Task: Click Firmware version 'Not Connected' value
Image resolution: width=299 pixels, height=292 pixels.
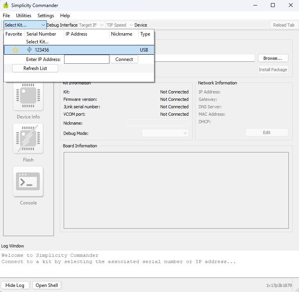Action: (x=174, y=99)
